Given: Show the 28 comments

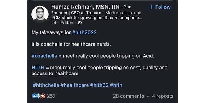Looking at the screenshot, I should [128, 96].
